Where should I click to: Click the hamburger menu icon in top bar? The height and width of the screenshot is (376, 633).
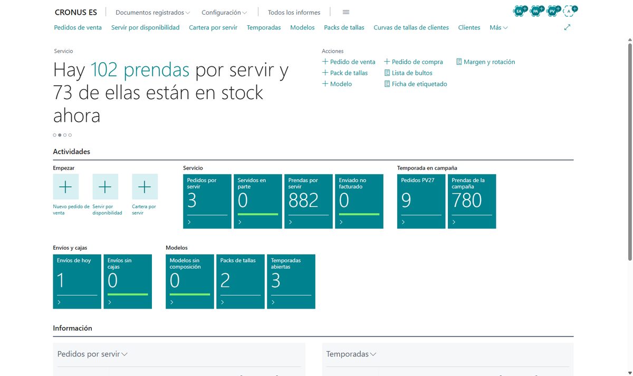point(346,12)
